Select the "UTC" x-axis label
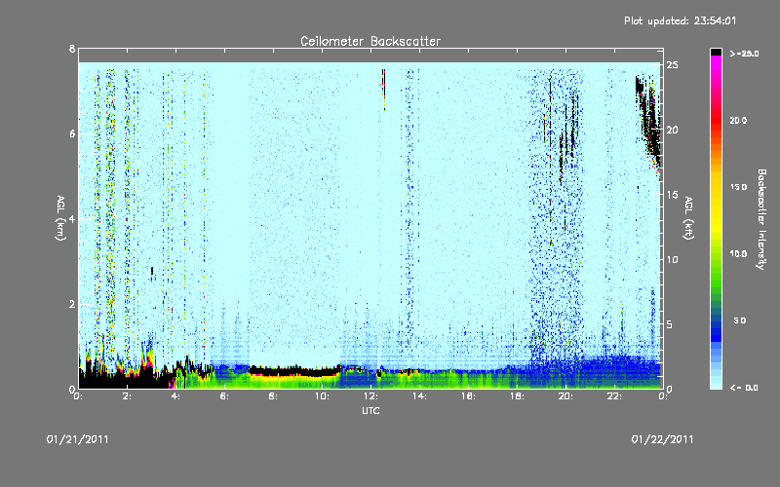 tap(370, 410)
